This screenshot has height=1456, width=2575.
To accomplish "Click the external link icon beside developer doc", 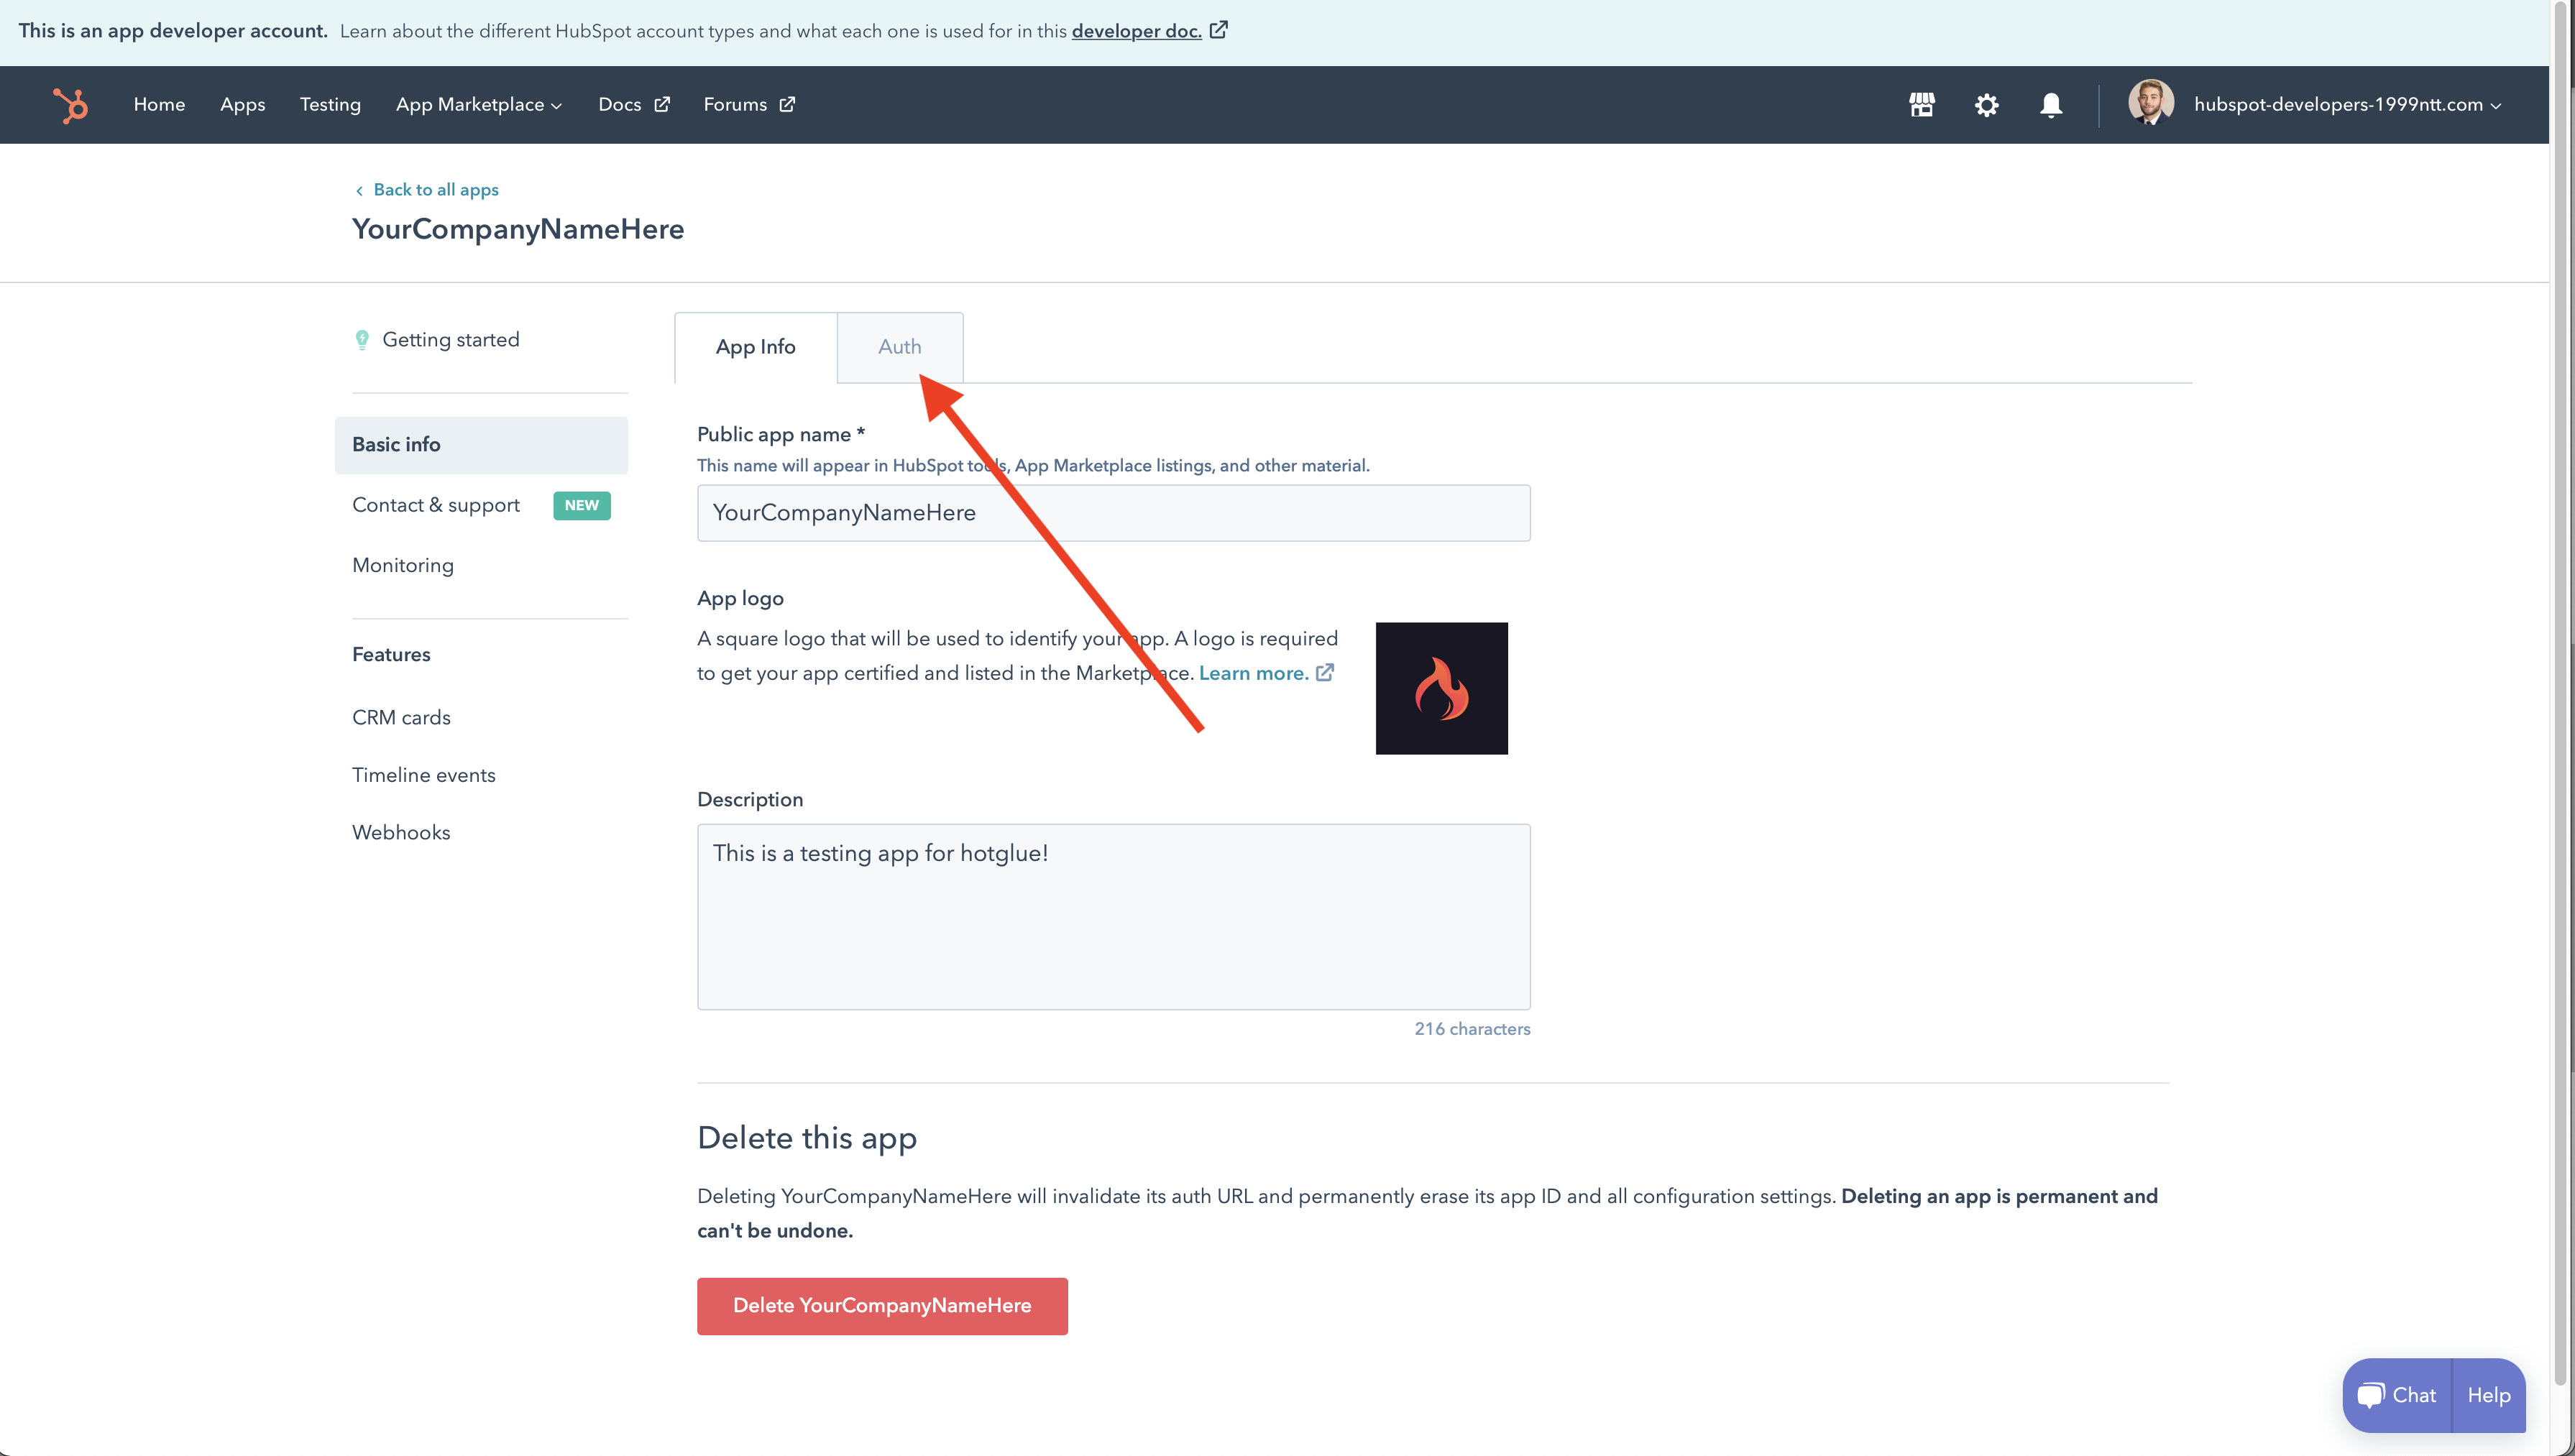I will click(x=1218, y=30).
